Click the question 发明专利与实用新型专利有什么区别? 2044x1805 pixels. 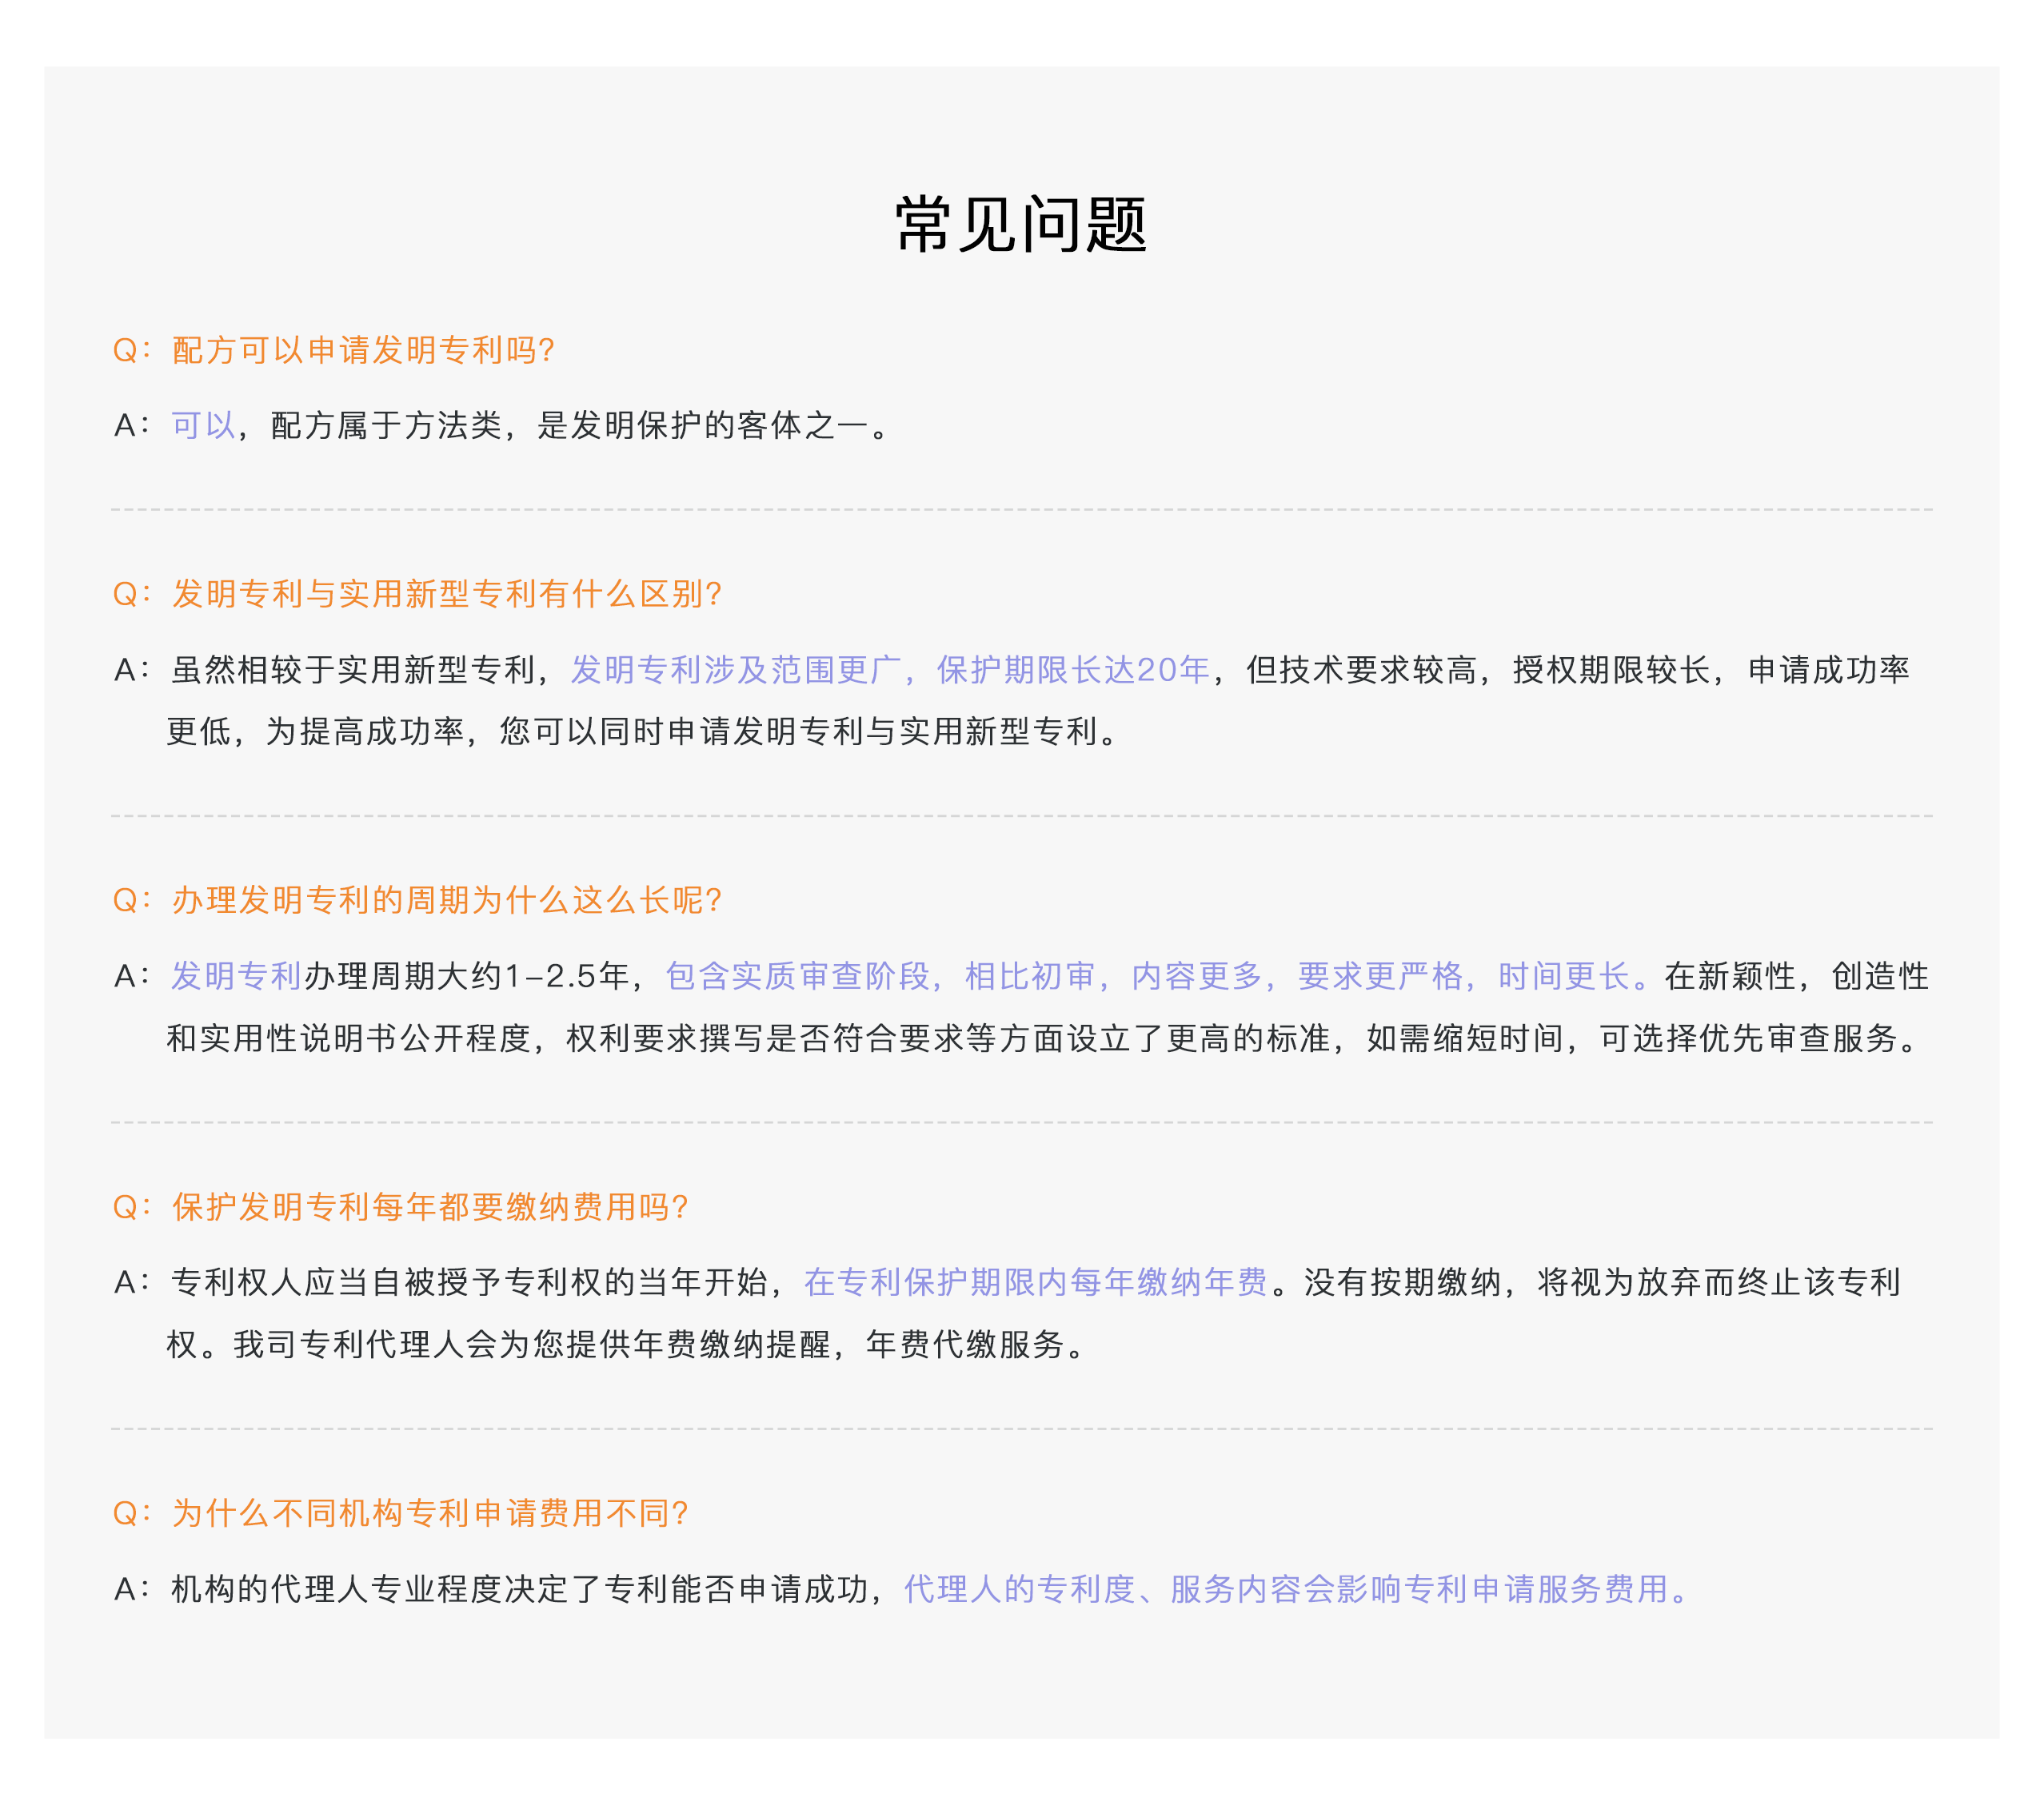point(446,594)
